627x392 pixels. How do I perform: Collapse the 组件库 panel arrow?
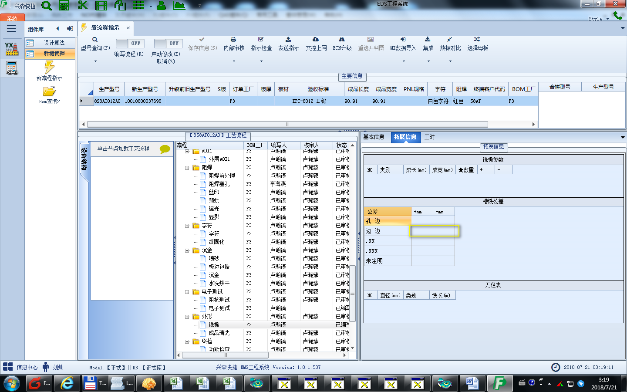click(57, 29)
